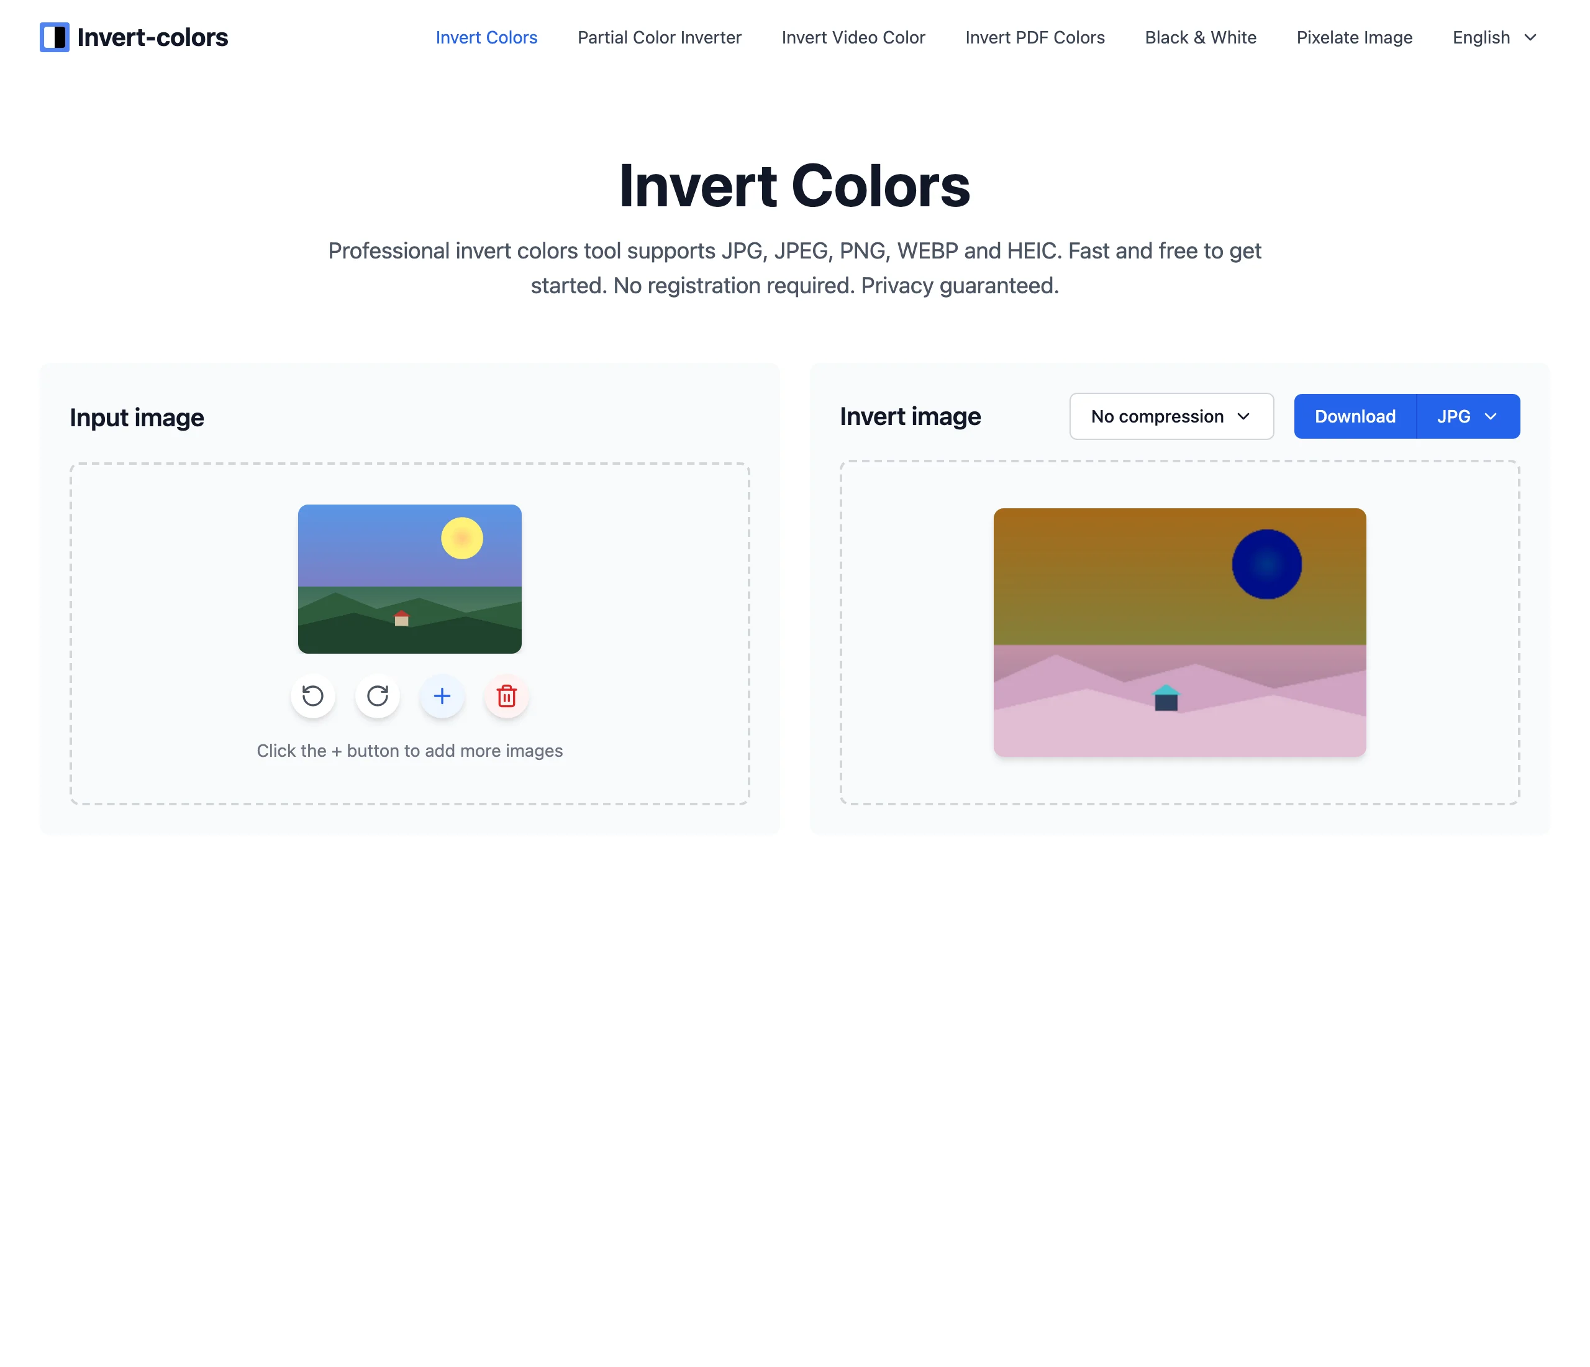Delete the input image with the trash icon
The width and height of the screenshot is (1590, 1367).
(506, 696)
